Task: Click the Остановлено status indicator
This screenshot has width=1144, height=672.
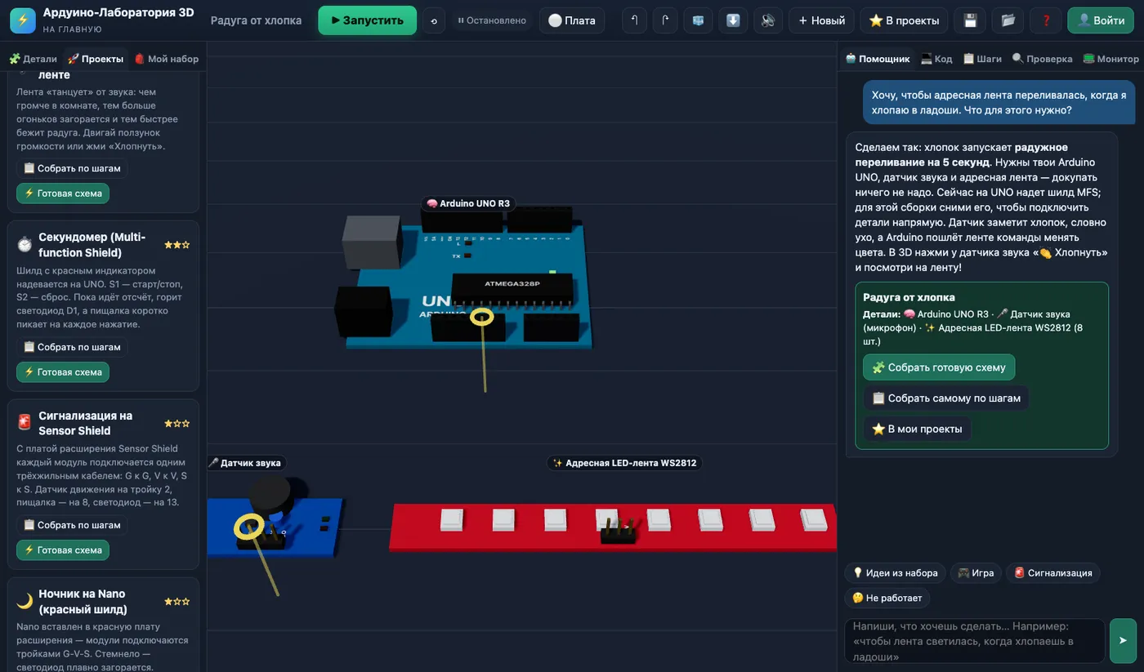Action: point(492,20)
